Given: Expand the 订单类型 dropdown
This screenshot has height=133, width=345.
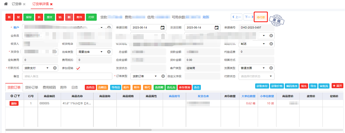Looking at the screenshot, I should point(156,76).
